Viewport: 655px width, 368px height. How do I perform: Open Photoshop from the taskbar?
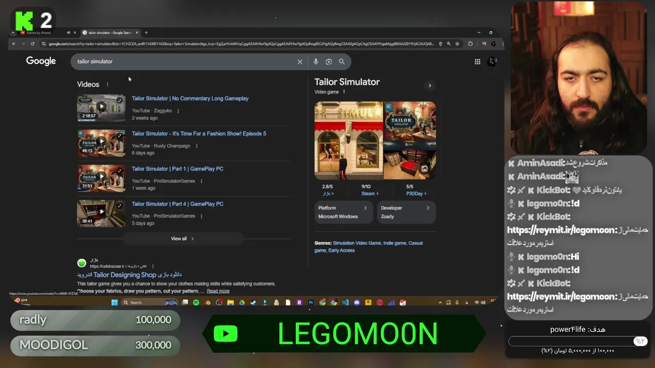click(x=311, y=303)
